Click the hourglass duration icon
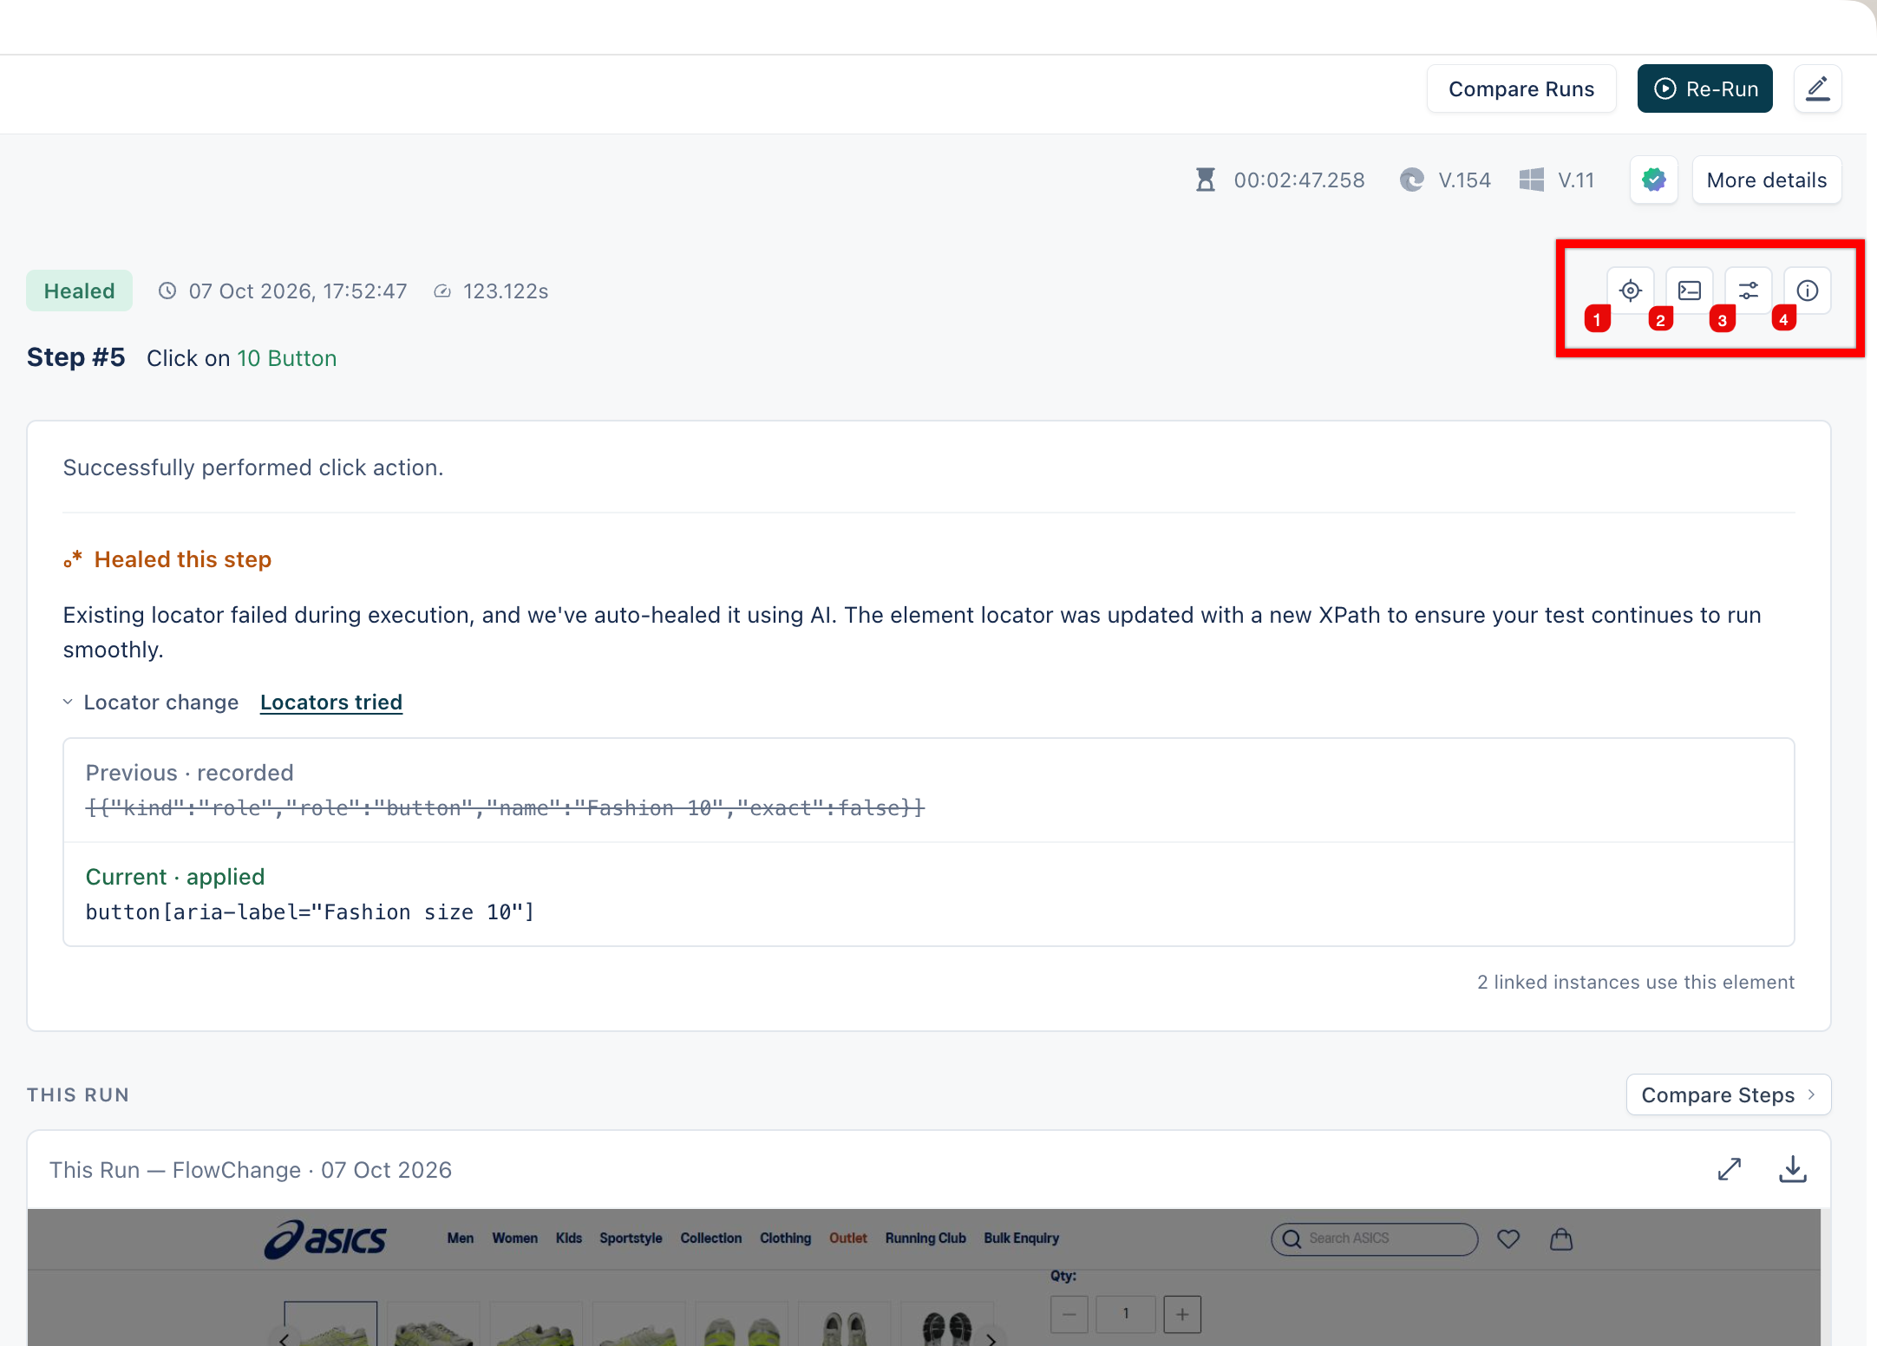 (x=1206, y=180)
